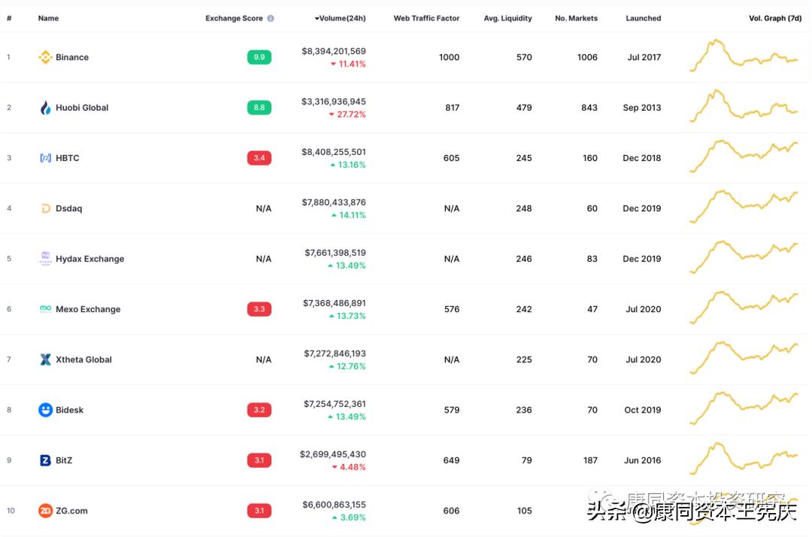This screenshot has width=812, height=537.
Task: Sort by Launched column header
Action: [644, 18]
